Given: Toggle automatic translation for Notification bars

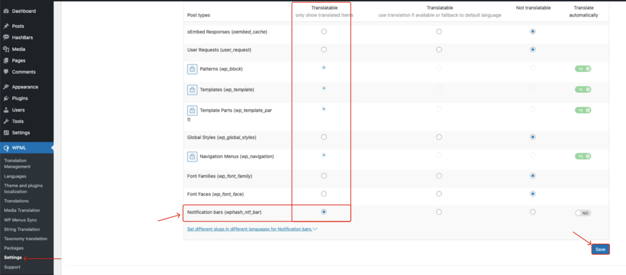Looking at the screenshot, I should click(x=583, y=213).
